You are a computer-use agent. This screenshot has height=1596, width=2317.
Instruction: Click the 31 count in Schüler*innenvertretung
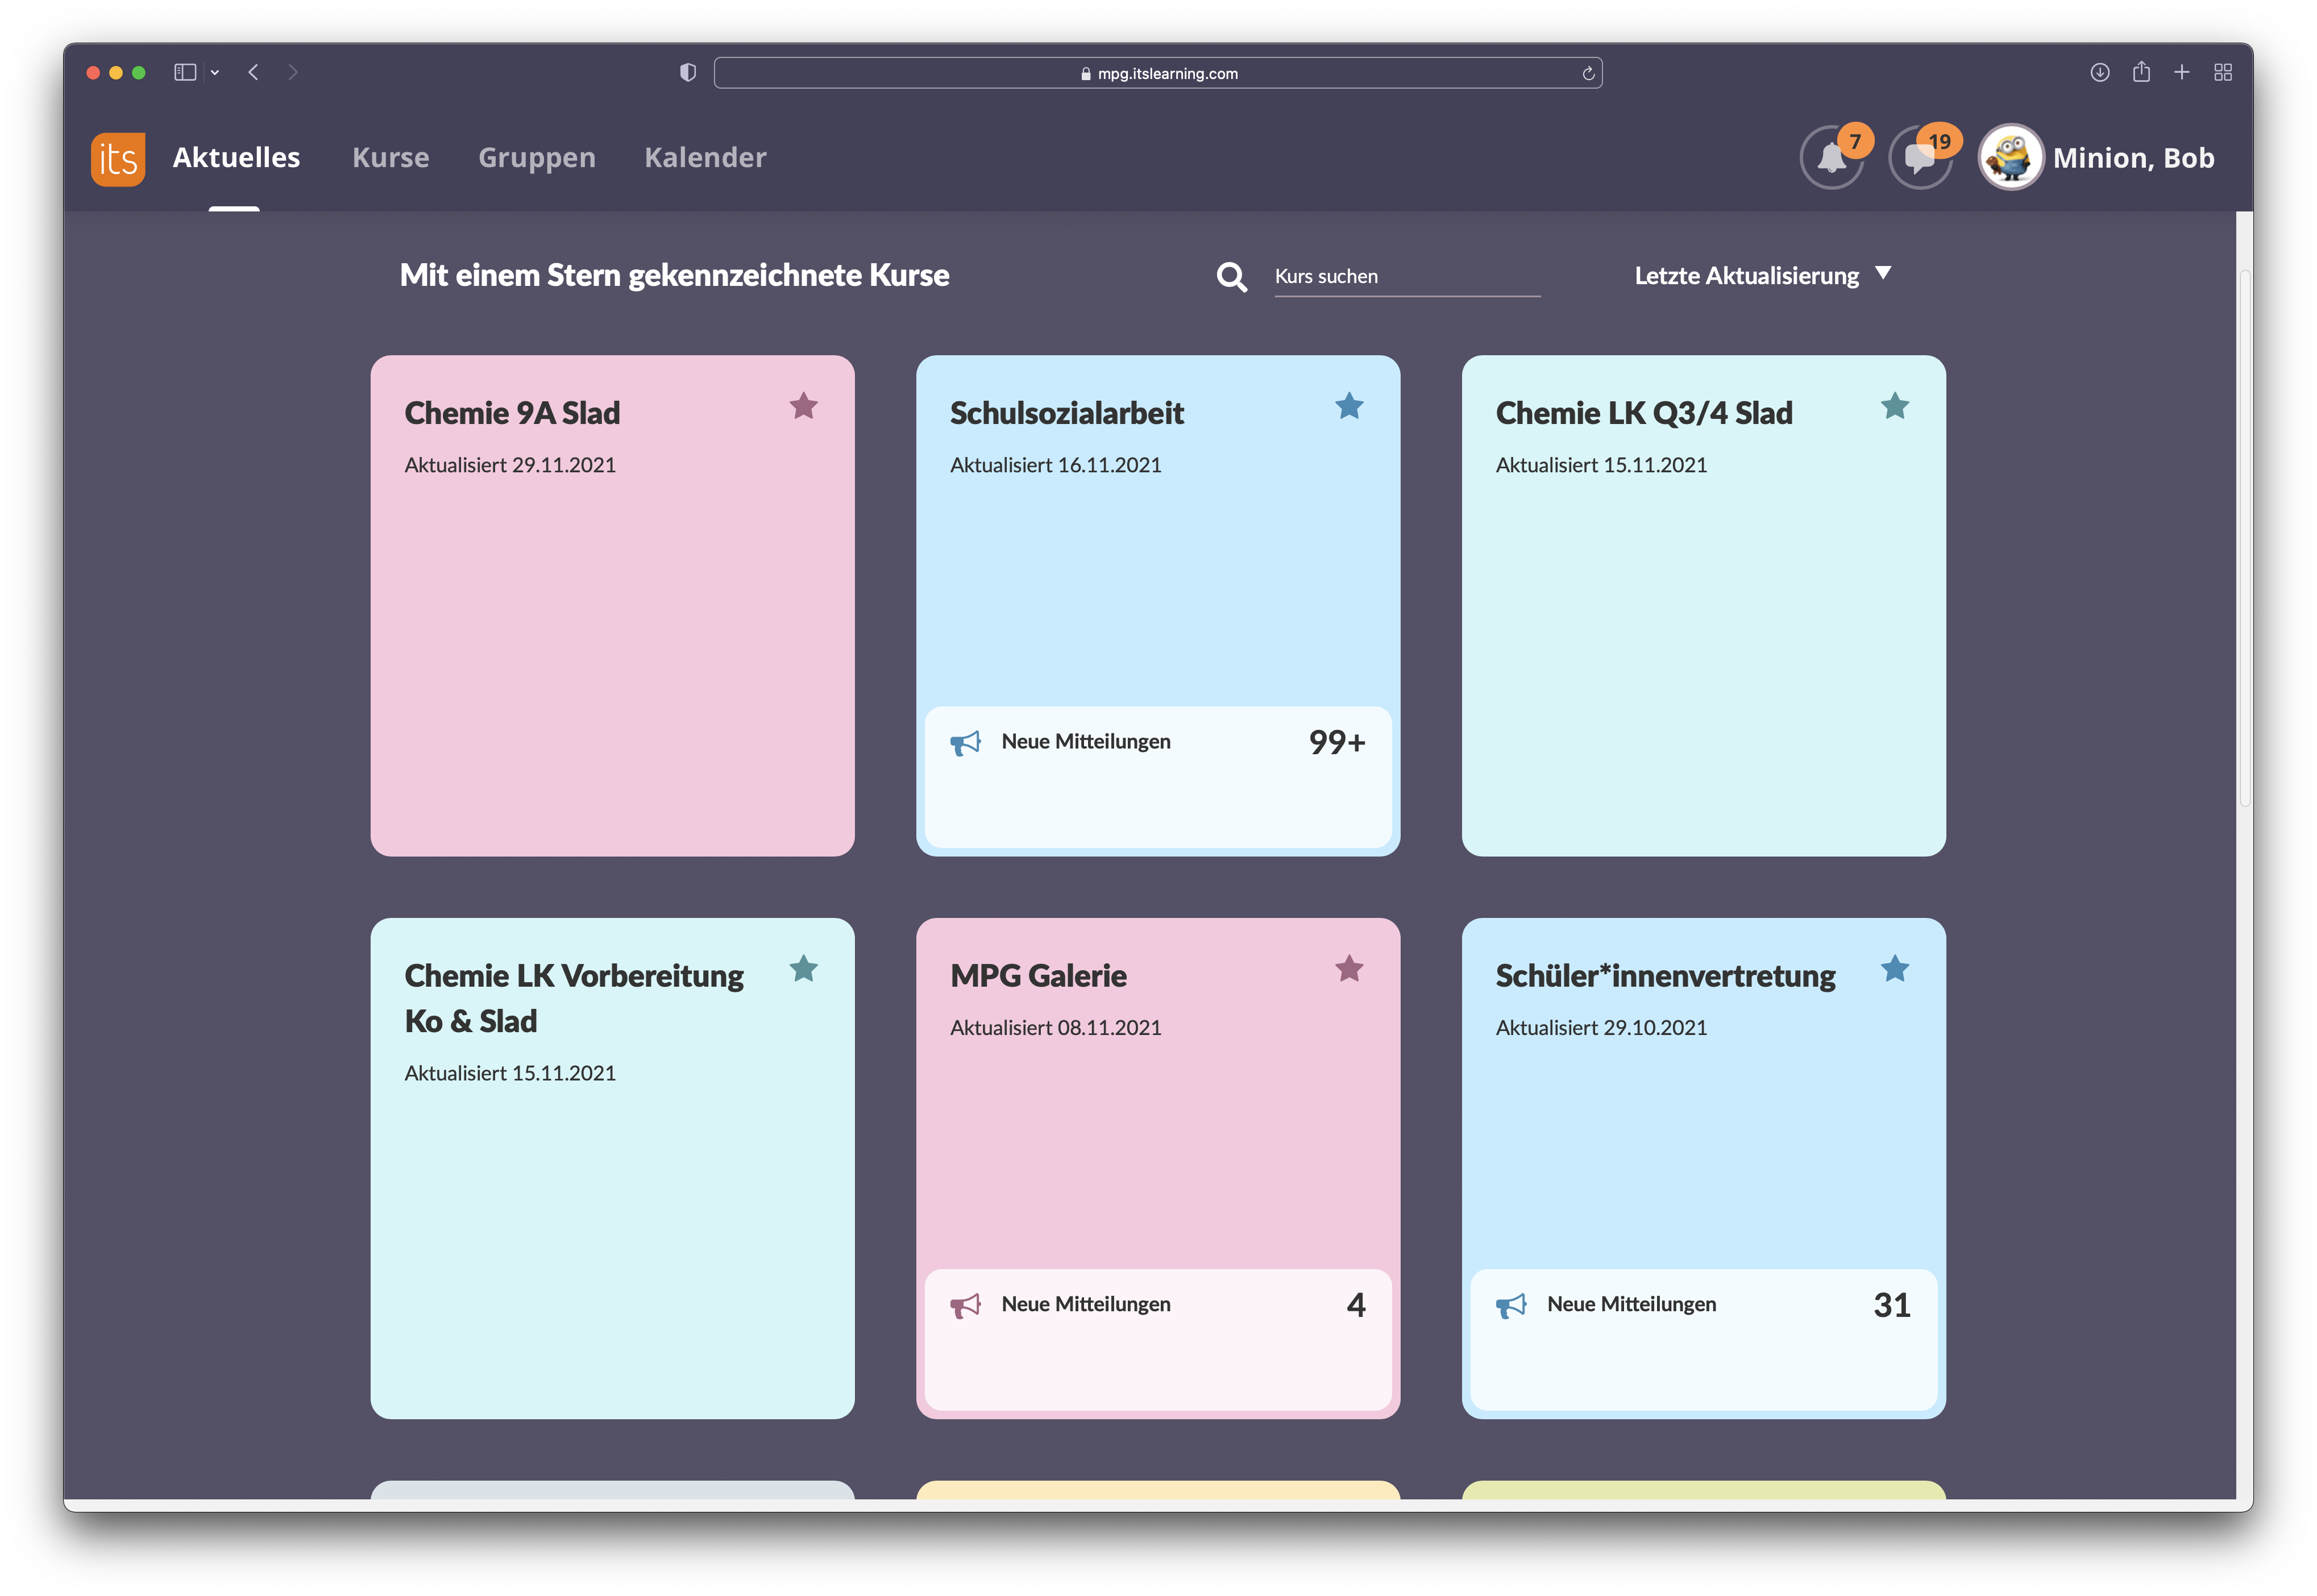pyautogui.click(x=1892, y=1305)
